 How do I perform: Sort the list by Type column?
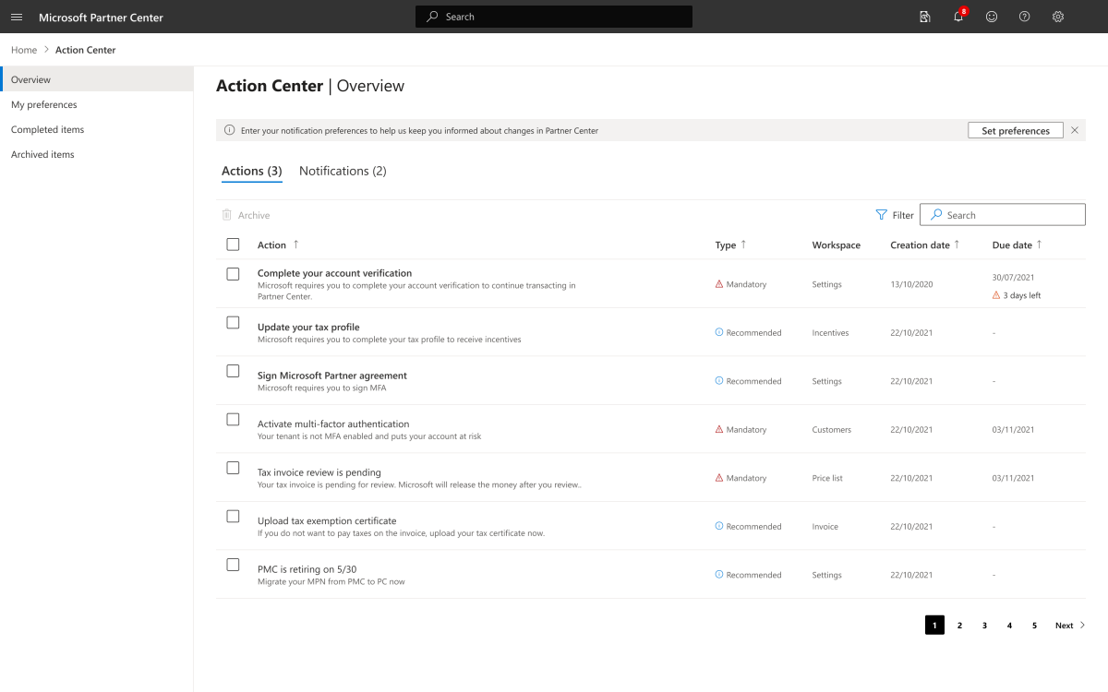[x=743, y=245]
